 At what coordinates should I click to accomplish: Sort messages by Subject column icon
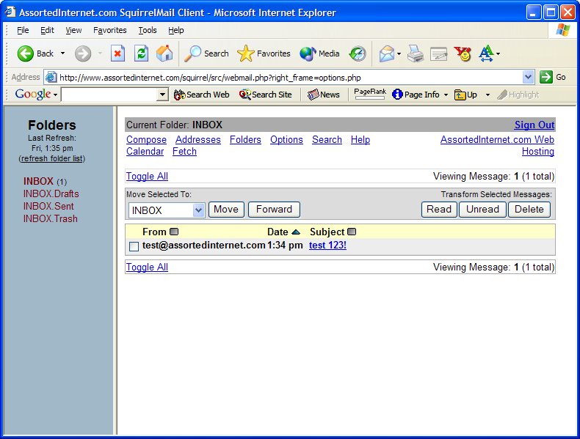tap(352, 232)
